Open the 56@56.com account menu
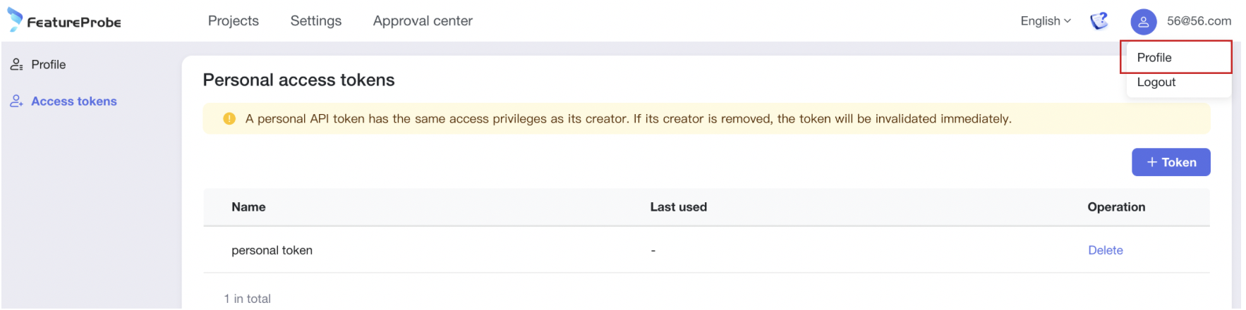This screenshot has height=310, width=1246. coord(1199,21)
